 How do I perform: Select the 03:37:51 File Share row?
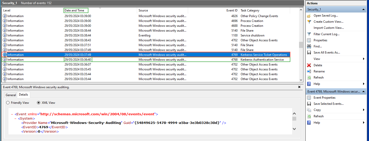(146, 45)
